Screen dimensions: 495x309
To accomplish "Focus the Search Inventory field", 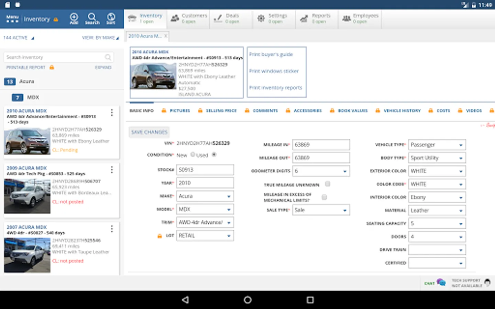I will click(58, 57).
